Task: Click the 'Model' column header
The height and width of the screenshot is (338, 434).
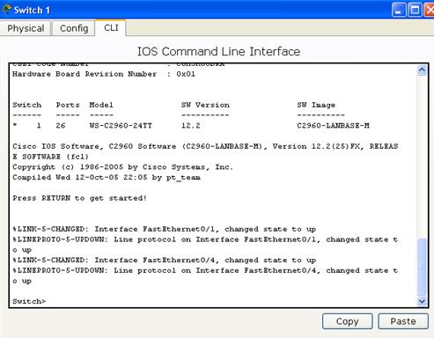Action: coord(101,105)
